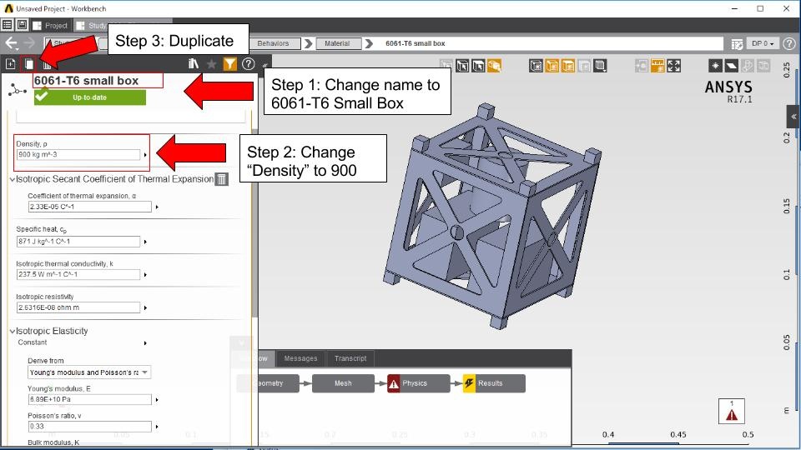Click the zoom to fit icon
Image resolution: width=801 pixels, height=450 pixels.
[x=674, y=65]
